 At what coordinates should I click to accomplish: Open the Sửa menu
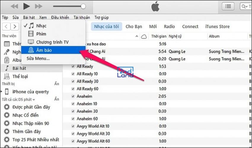(x=16, y=17)
